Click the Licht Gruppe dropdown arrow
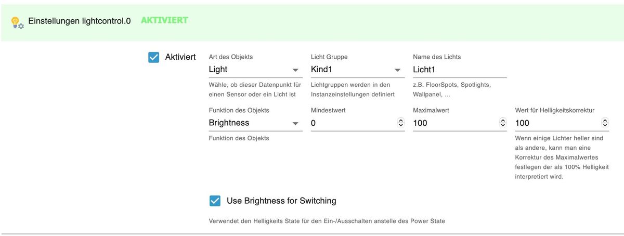 coord(397,70)
